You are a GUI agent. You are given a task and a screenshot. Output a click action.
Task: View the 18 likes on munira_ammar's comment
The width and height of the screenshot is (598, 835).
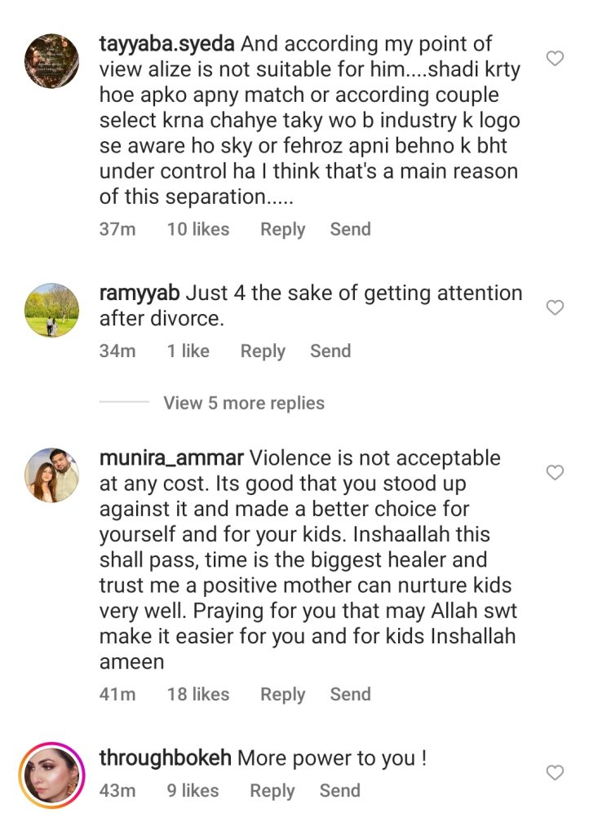click(198, 694)
